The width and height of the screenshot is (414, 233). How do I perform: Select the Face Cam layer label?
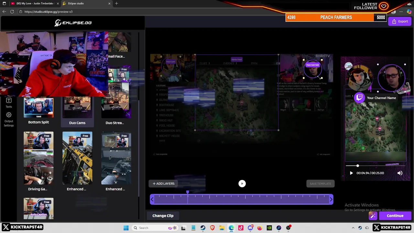[x=170, y=62]
